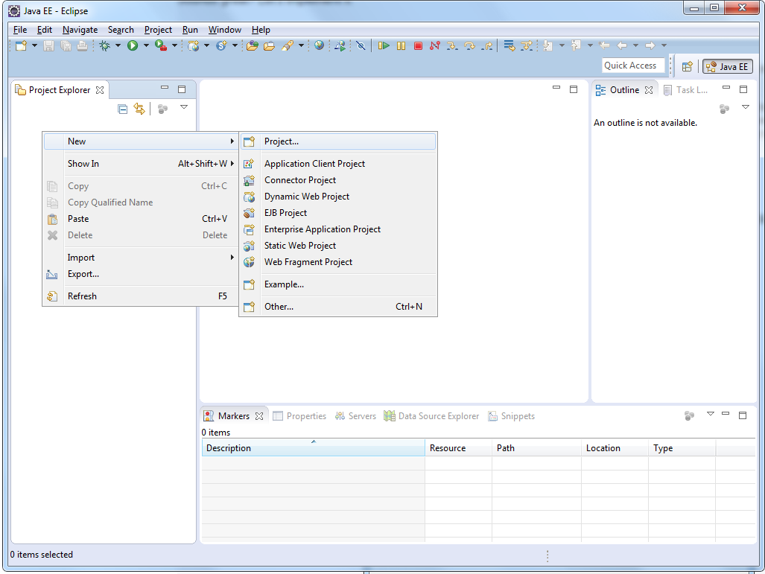
Task: Maximize the Outline view panel
Action: pyautogui.click(x=743, y=89)
